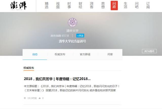Screen dimensions: 162x109
Task: Open the 精选 navigation item
Action: [47, 5]
